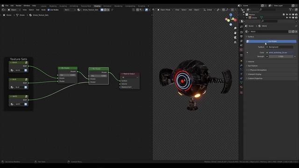
Task: Open the outliner filter funnel dropdown
Action: point(291,9)
